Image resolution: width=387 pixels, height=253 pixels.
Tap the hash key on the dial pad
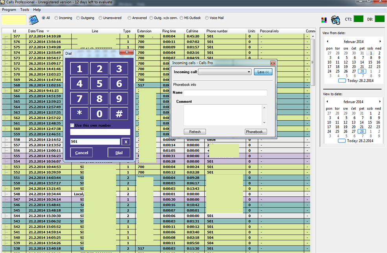click(x=119, y=114)
